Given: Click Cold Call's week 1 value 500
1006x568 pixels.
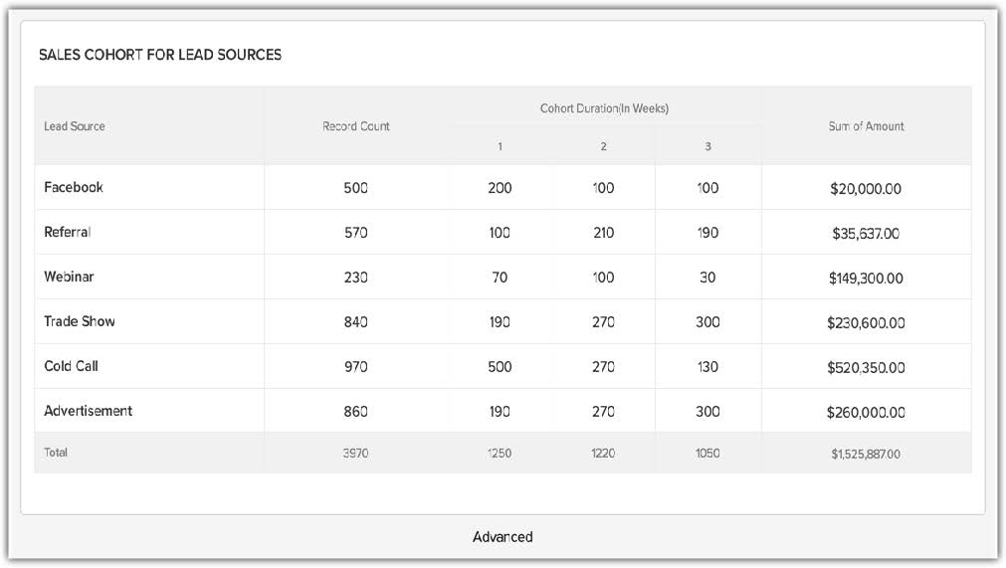Looking at the screenshot, I should pyautogui.click(x=501, y=367).
